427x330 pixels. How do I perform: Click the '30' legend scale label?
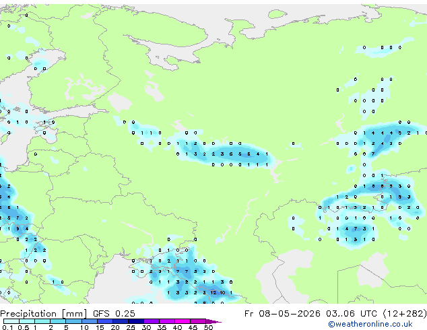tap(146, 327)
